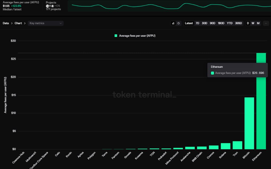Toggle the AFPU legend color swatch
271x169 pixels.
(x=116, y=36)
